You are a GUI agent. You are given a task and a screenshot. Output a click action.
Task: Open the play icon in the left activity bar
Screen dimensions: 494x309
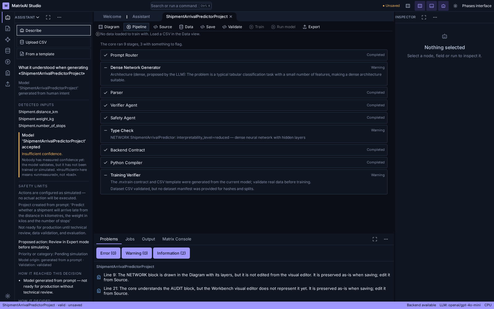(x=8, y=62)
